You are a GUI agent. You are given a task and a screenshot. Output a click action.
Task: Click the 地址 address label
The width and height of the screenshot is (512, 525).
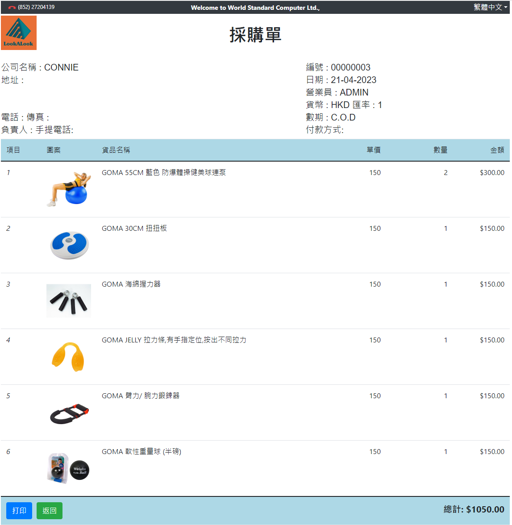(x=13, y=80)
